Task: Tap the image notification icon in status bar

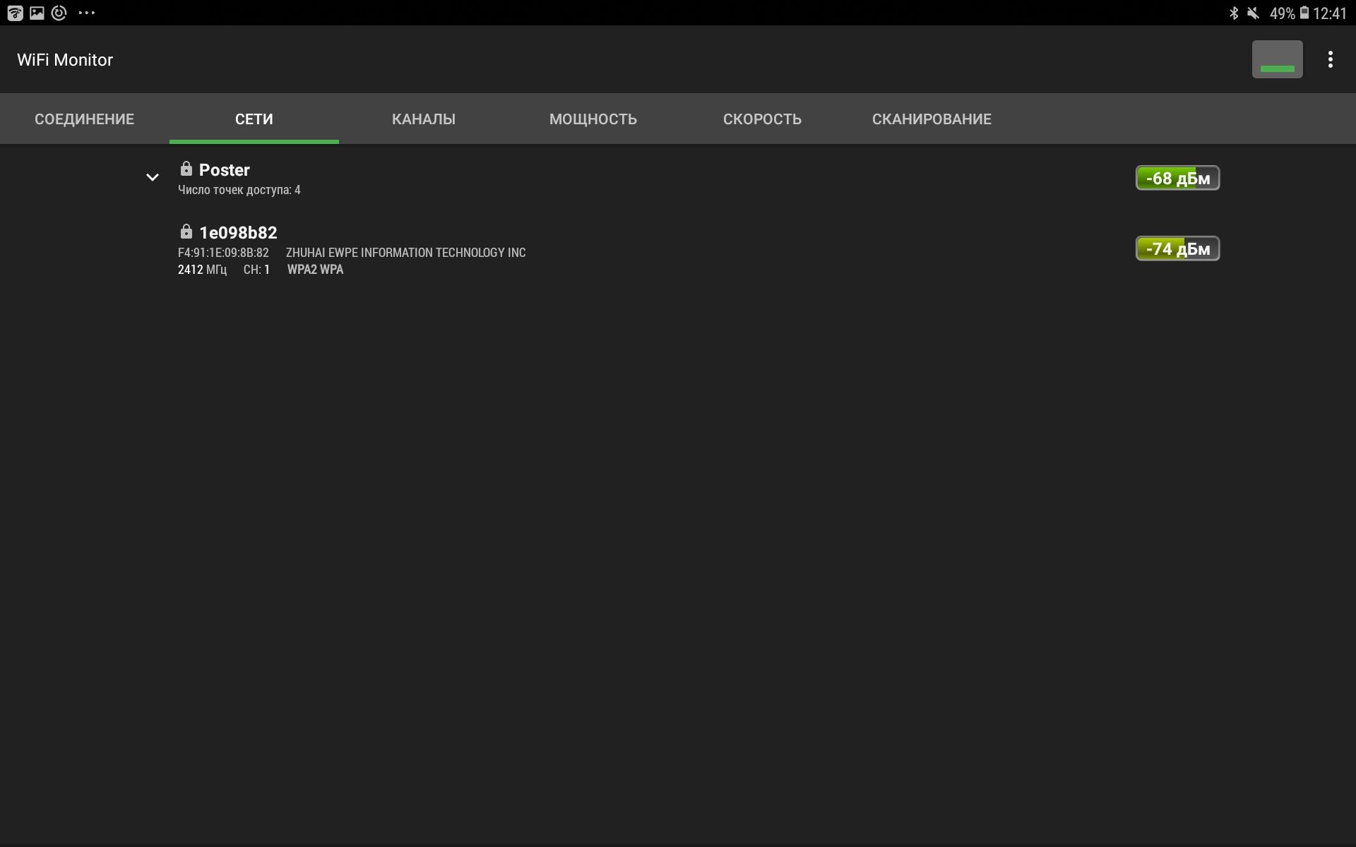Action: pos(37,13)
